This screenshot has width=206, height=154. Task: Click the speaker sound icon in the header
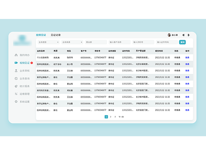183,35
